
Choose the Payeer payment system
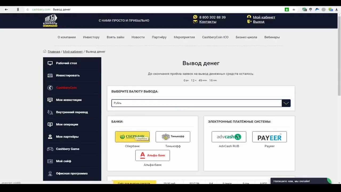click(270, 137)
